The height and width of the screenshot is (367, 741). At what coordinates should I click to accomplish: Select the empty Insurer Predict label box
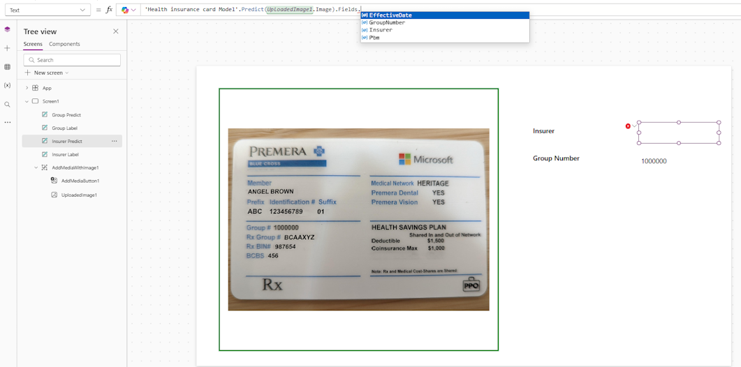coord(679,133)
